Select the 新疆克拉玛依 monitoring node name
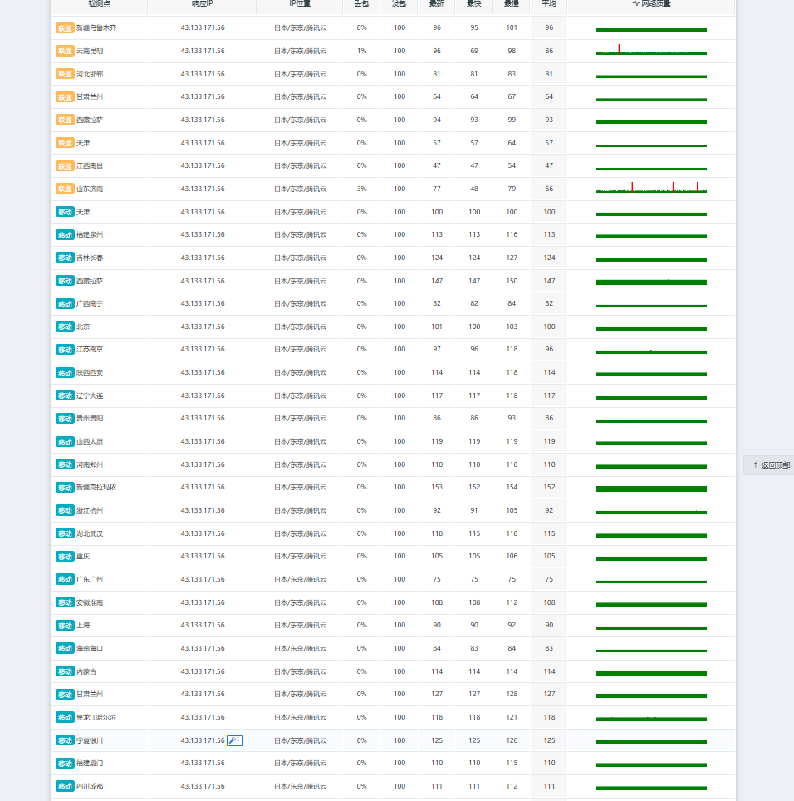The height and width of the screenshot is (801, 794). coord(96,488)
